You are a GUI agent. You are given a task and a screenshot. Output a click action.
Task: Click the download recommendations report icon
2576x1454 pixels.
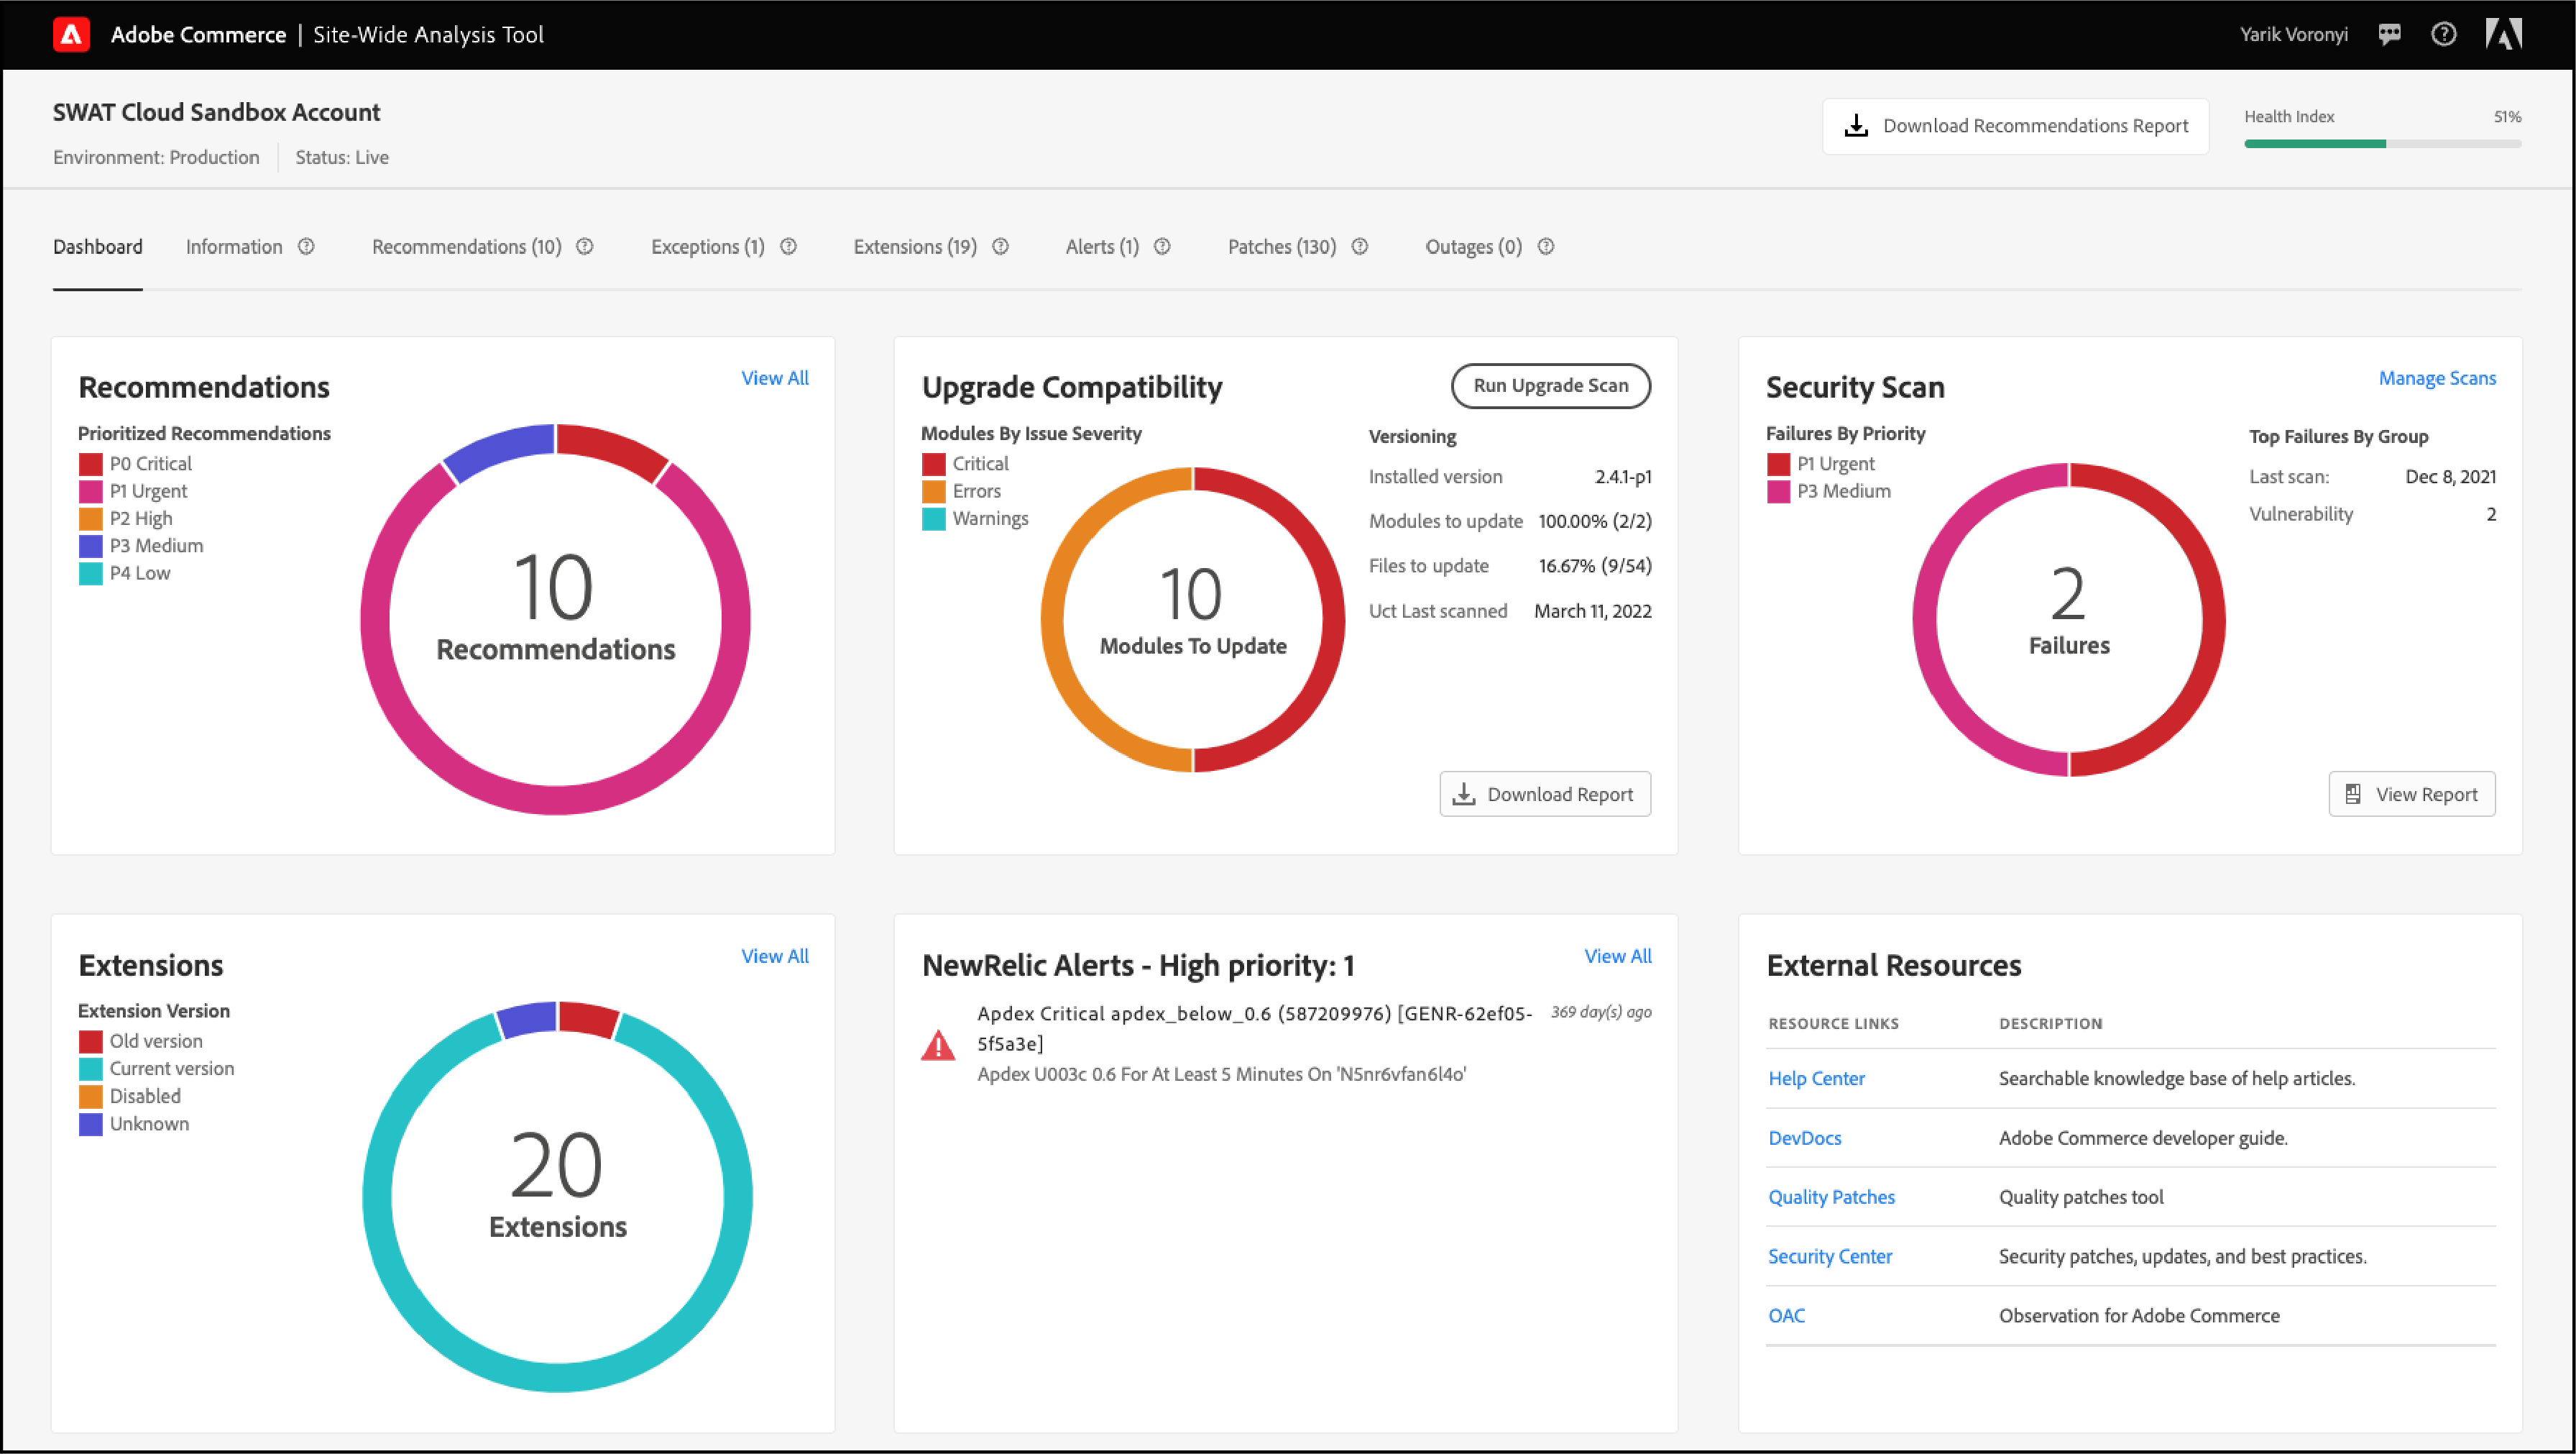click(x=1859, y=124)
